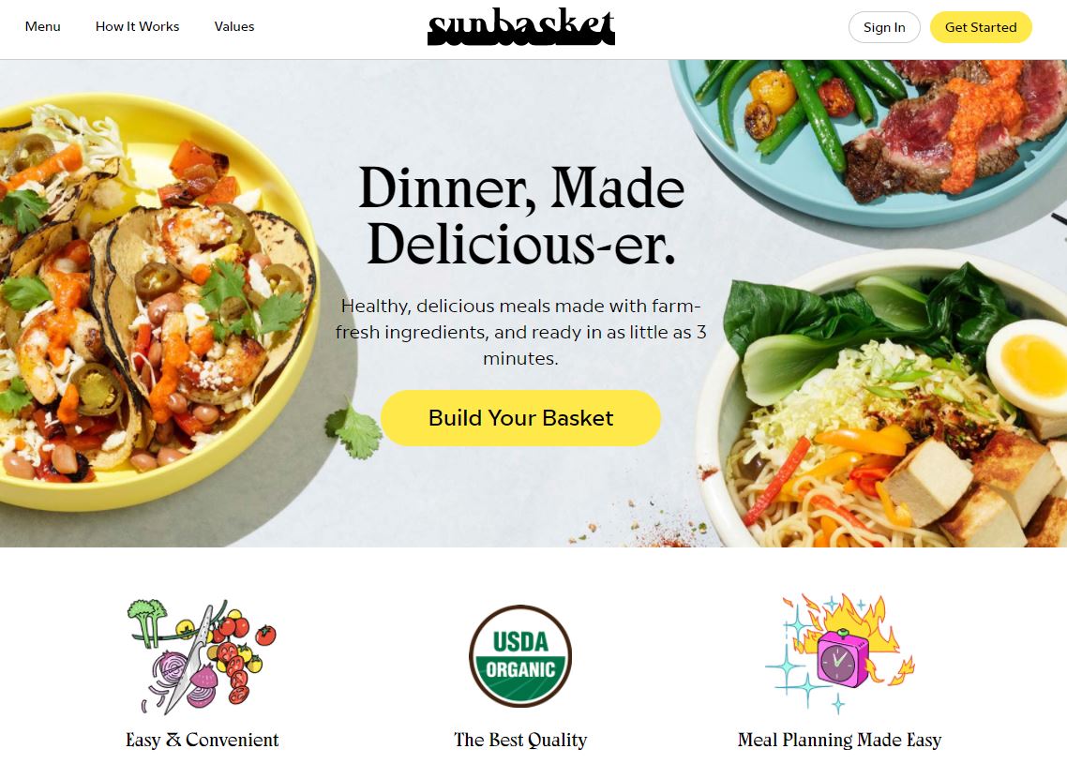The image size is (1067, 764).
Task: Click Build Your Basket button
Action: tap(520, 418)
